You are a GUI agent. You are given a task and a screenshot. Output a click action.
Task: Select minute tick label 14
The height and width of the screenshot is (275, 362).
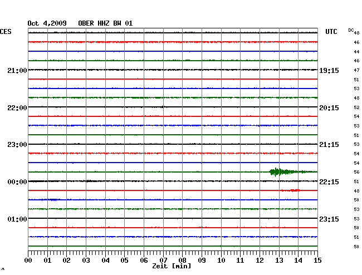coord(298,261)
